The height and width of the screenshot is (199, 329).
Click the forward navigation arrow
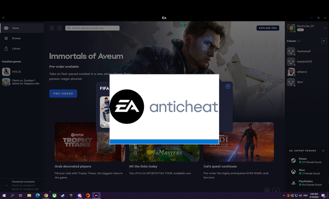(x=59, y=28)
